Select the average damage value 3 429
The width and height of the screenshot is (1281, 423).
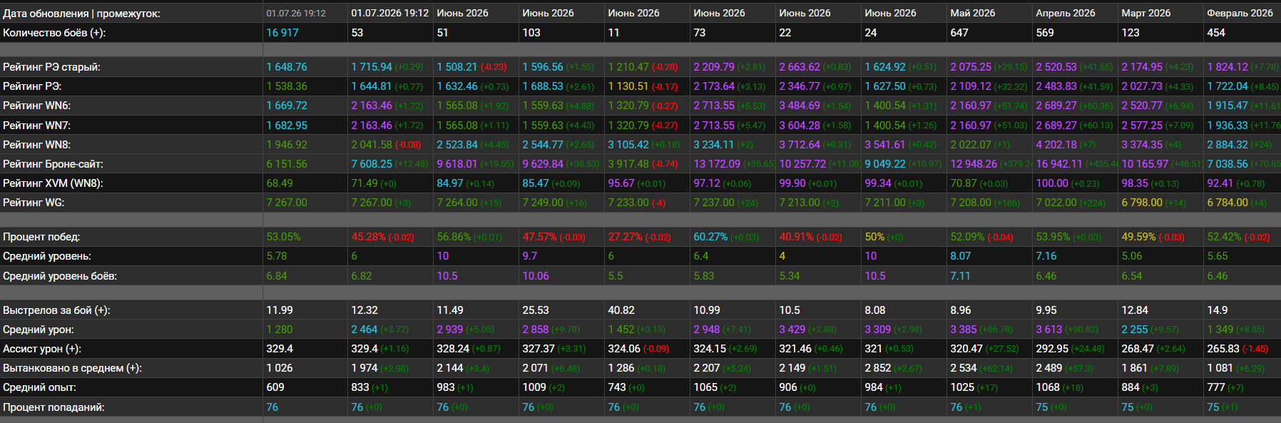pyautogui.click(x=792, y=329)
